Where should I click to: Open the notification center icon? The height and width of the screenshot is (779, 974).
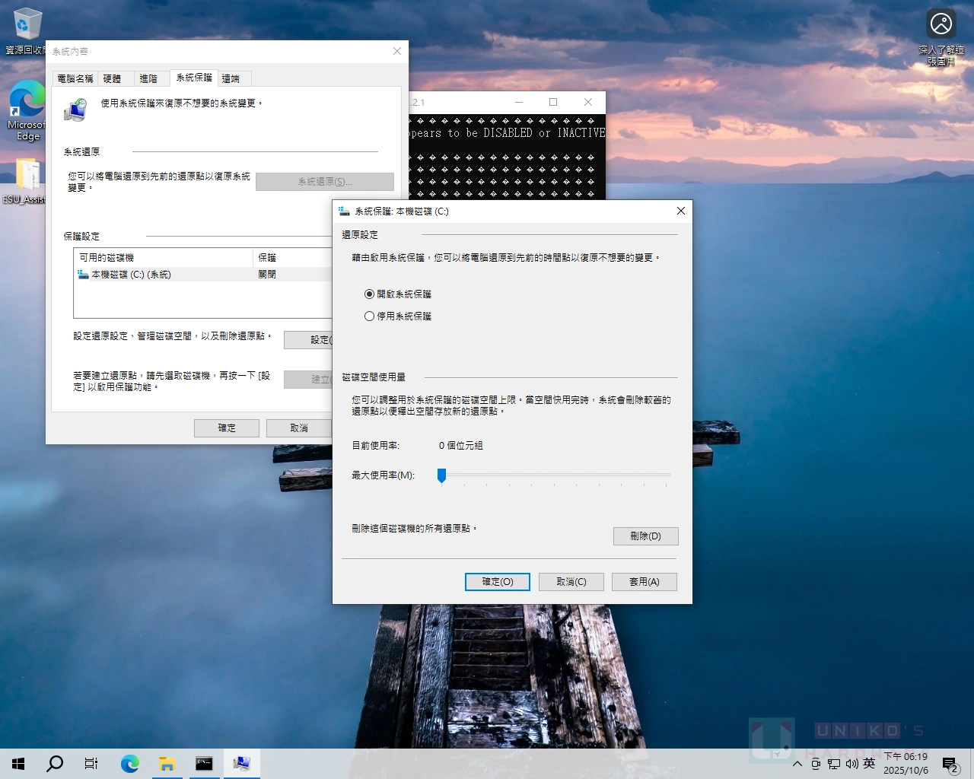point(950,764)
